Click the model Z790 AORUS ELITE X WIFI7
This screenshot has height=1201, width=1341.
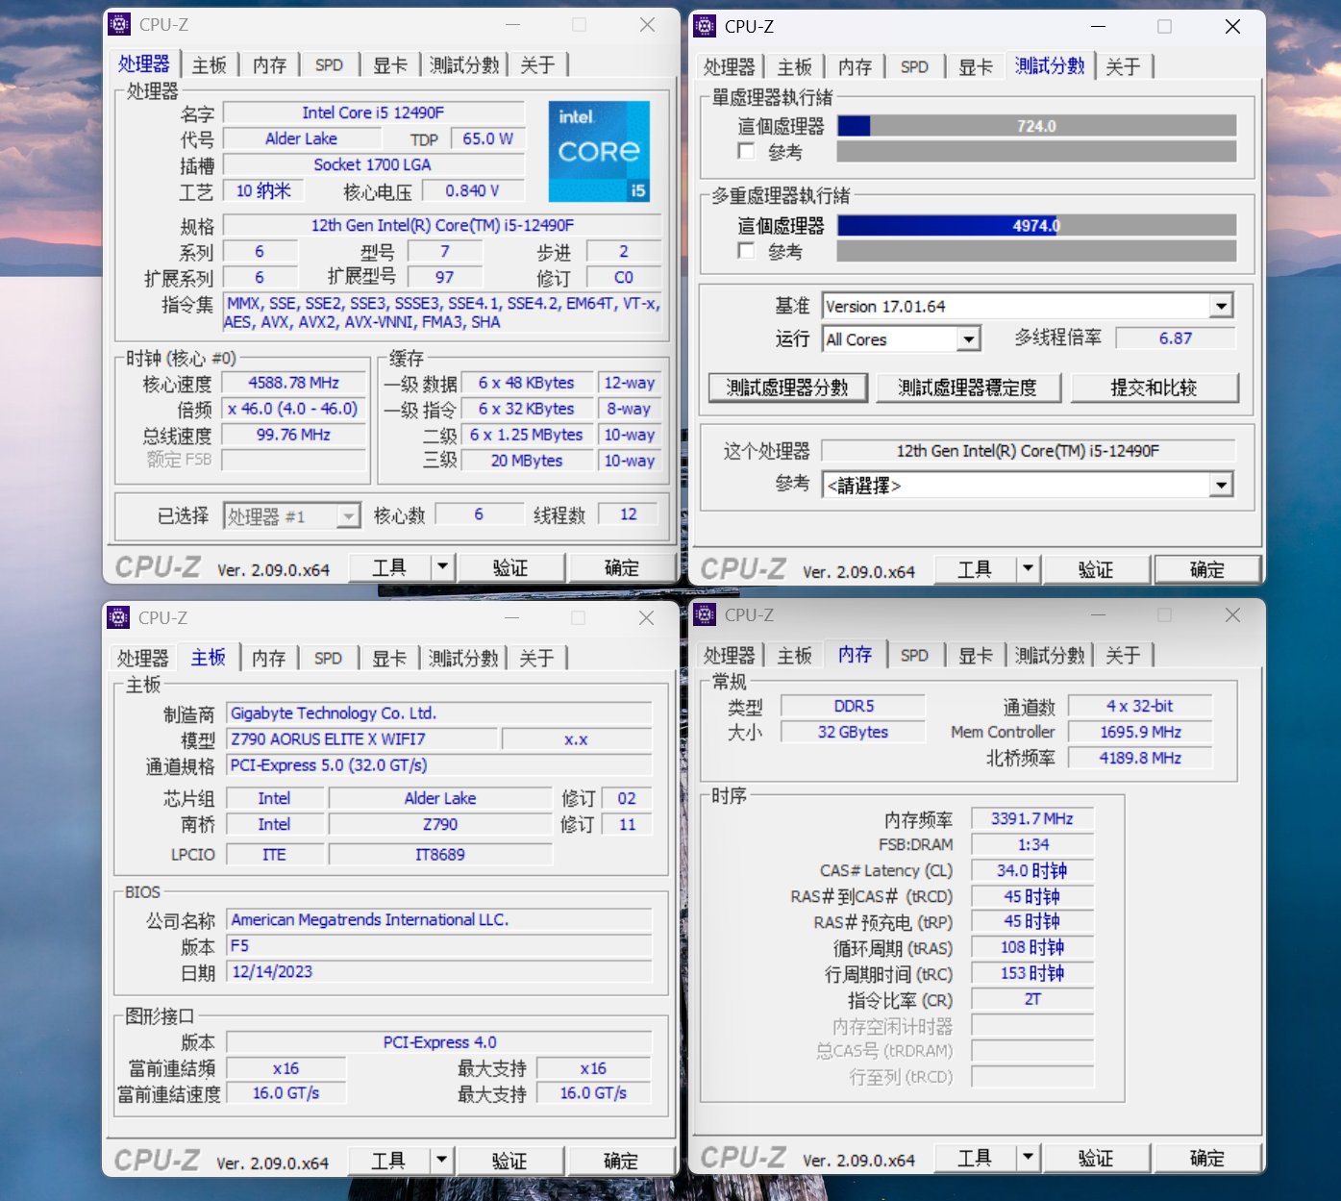point(362,738)
